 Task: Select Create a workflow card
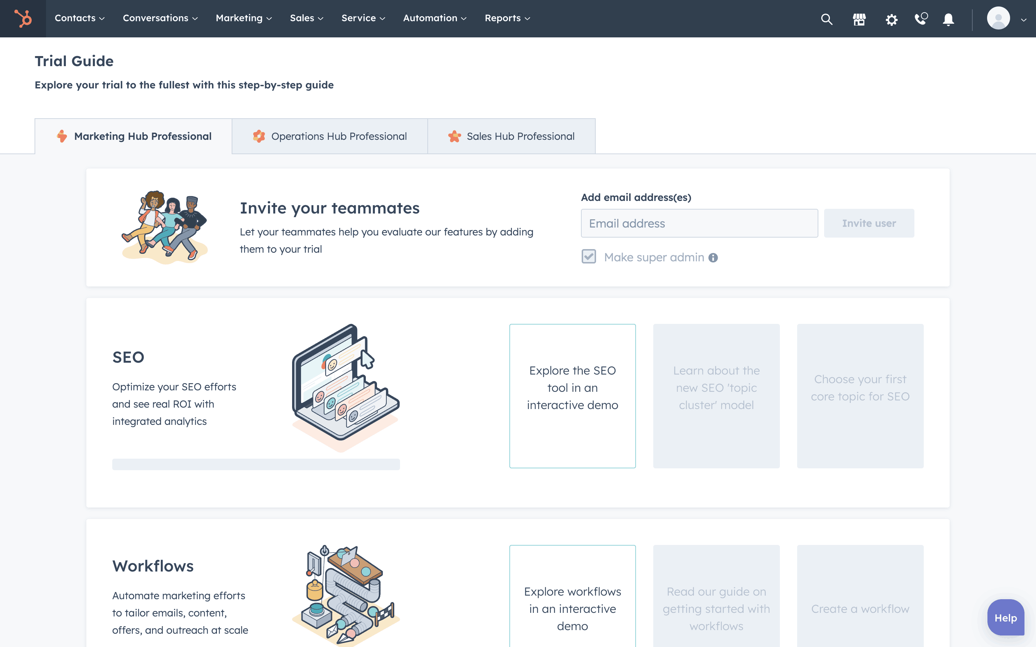click(x=860, y=596)
